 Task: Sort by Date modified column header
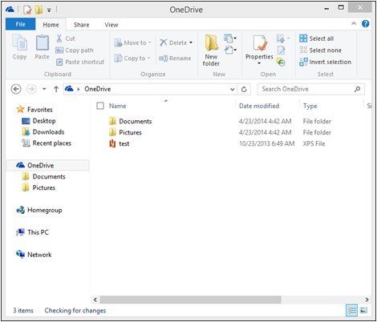click(x=259, y=106)
